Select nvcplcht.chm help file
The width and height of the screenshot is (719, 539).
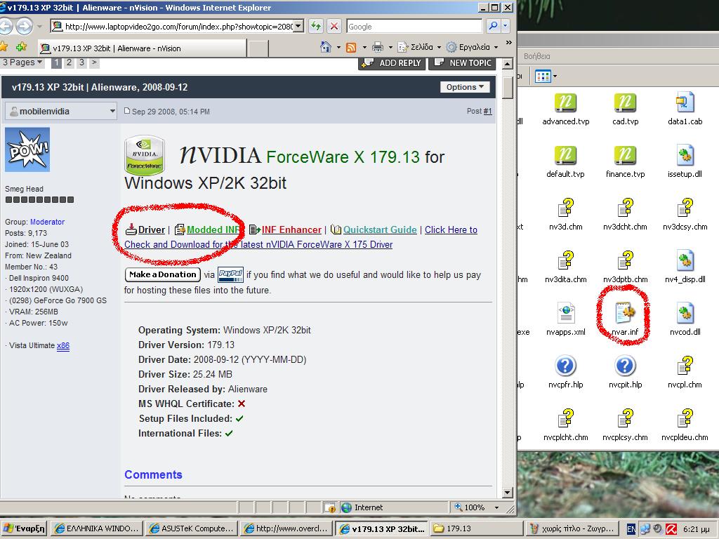click(565, 425)
